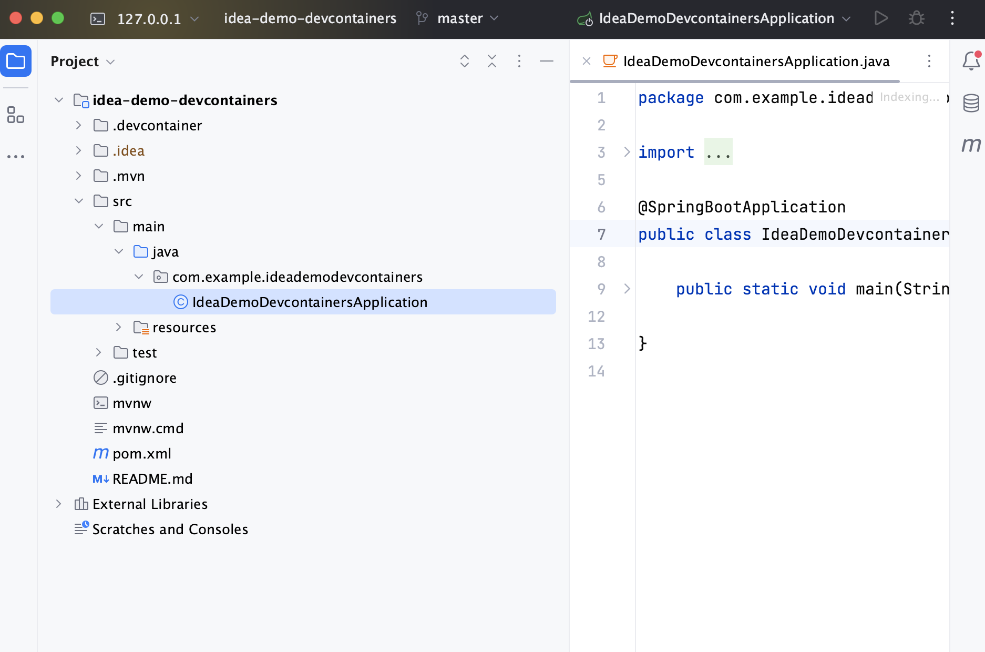Viewport: 985px width, 652px height.
Task: Run the IdeaDemoDevcontainersApplication
Action: [x=881, y=18]
